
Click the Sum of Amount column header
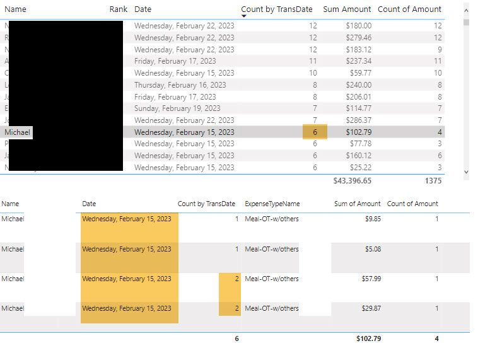[x=358, y=204]
